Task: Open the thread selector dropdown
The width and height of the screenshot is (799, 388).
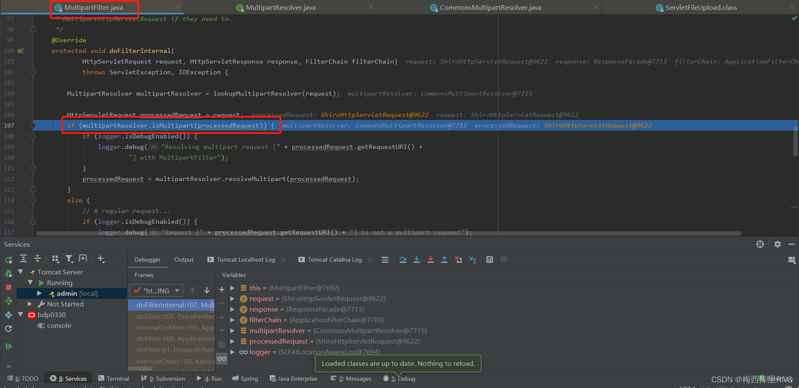Action: (156, 291)
